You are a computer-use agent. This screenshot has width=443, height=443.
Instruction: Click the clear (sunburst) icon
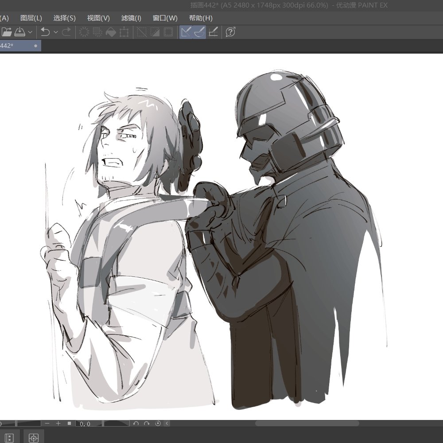coord(84,32)
